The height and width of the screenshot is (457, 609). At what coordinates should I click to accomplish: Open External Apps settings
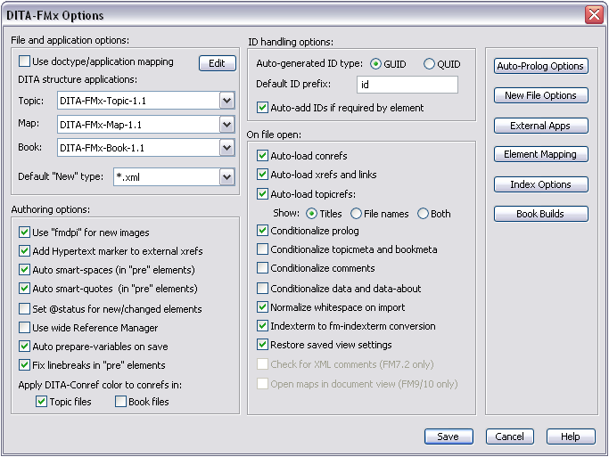tap(540, 126)
